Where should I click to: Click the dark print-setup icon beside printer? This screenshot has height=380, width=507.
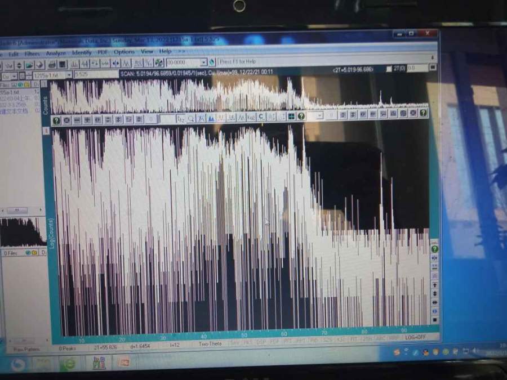pos(63,64)
